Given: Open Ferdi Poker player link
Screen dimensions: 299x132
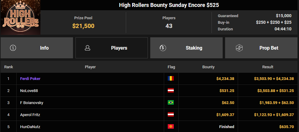Looking at the screenshot, I should pos(30,78).
